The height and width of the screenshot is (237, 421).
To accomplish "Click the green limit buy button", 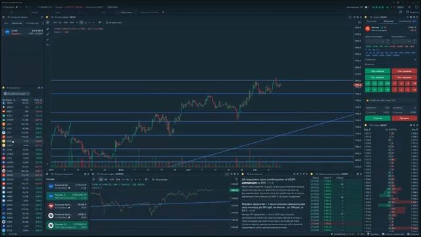I will coord(377,71).
